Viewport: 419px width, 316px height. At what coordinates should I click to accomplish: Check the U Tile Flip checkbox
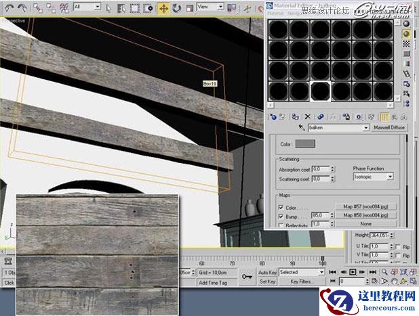(397, 246)
